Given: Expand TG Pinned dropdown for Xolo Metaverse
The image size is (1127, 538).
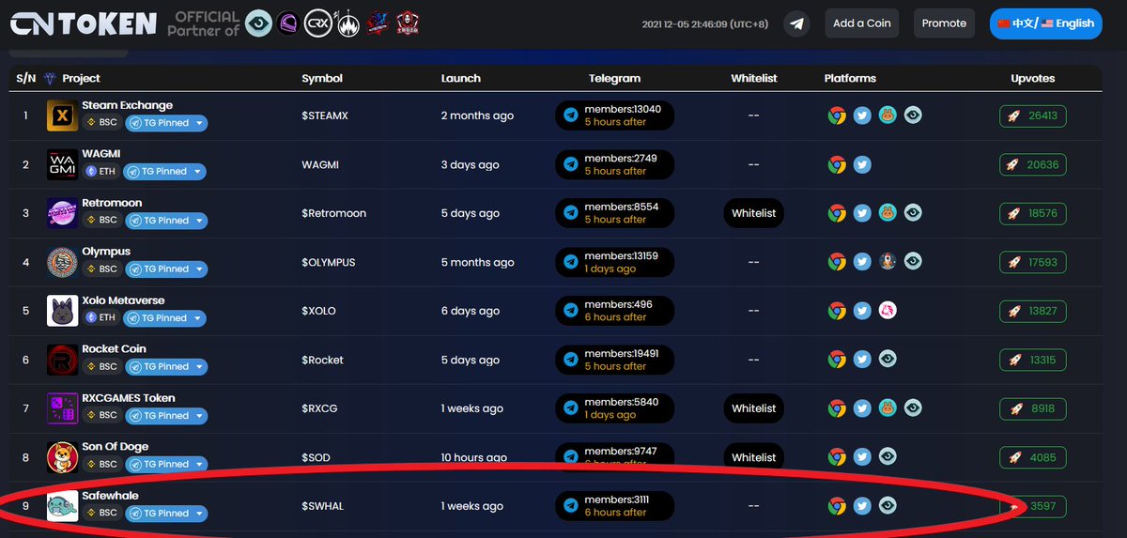Looking at the screenshot, I should [165, 318].
